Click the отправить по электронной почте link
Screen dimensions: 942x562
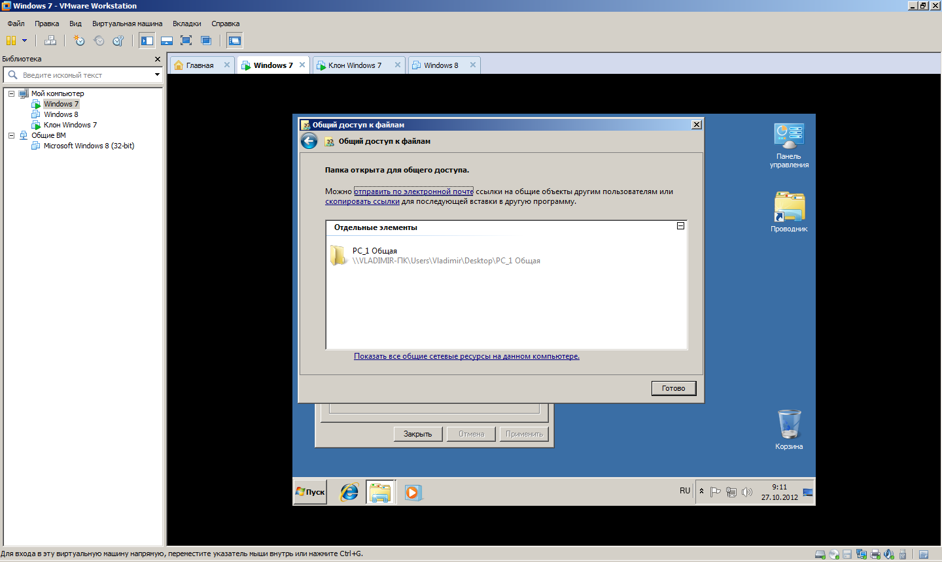tap(413, 191)
